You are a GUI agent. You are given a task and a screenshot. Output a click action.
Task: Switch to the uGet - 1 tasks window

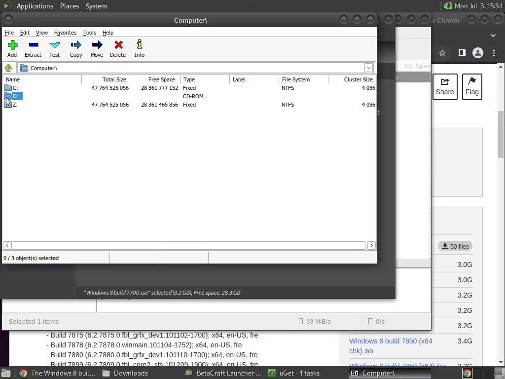[x=294, y=373]
